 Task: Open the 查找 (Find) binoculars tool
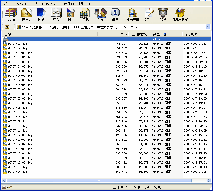pyautogui.click(x=85, y=15)
